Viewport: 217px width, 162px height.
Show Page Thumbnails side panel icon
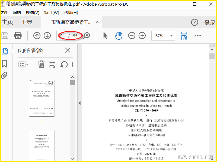tap(5, 52)
